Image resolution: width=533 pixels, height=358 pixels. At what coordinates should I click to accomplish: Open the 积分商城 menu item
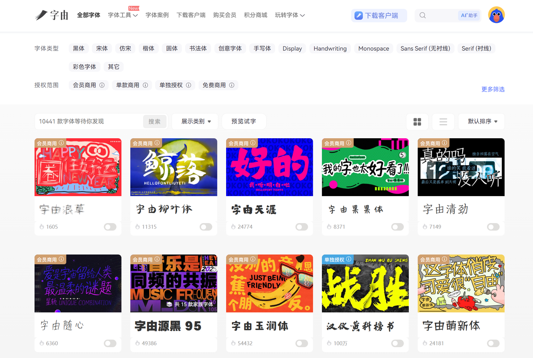(255, 15)
